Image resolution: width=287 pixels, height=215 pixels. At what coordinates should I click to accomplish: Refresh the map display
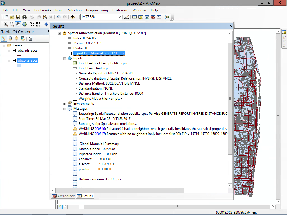point(71,206)
